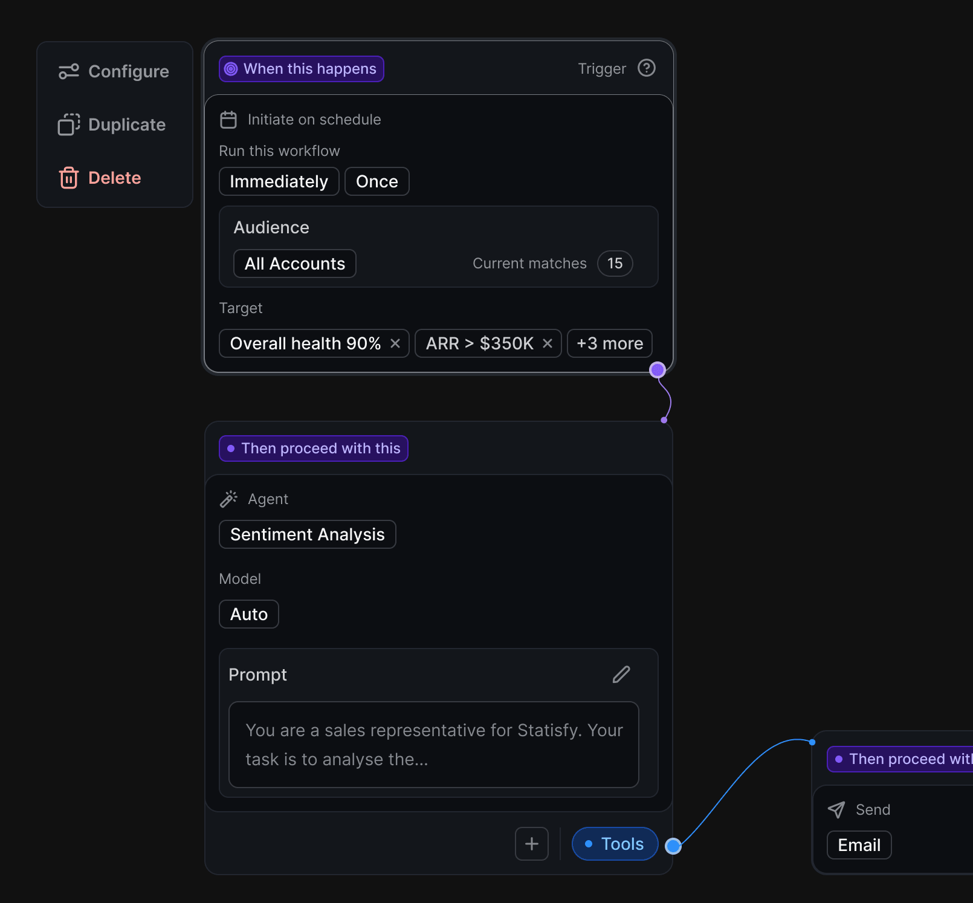The height and width of the screenshot is (903, 973).
Task: Click the Send step 'Then proceed' badge
Action: tap(900, 759)
